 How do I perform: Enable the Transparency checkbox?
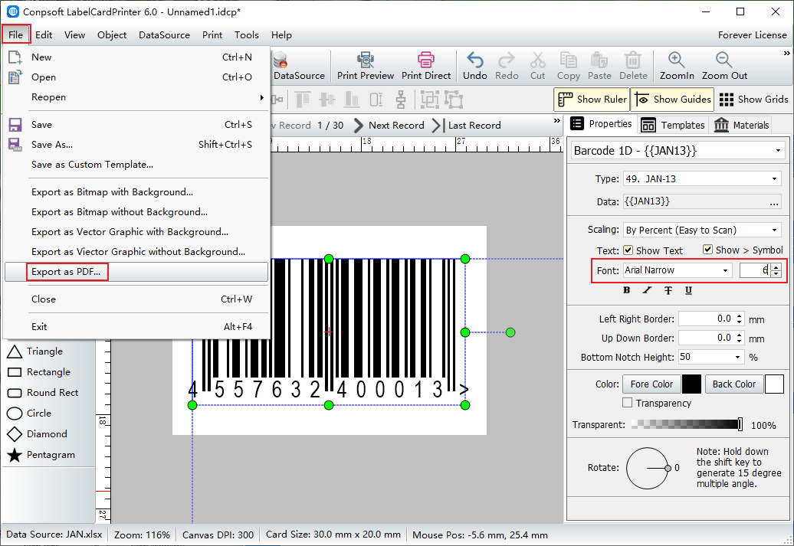628,403
